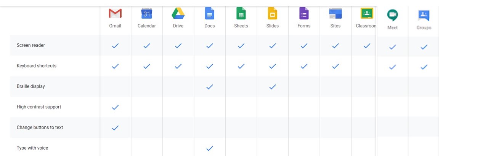Viewport: 488px width, 156px height.
Task: Click the Type with voice checkmark under Docs
Action: tap(210, 148)
